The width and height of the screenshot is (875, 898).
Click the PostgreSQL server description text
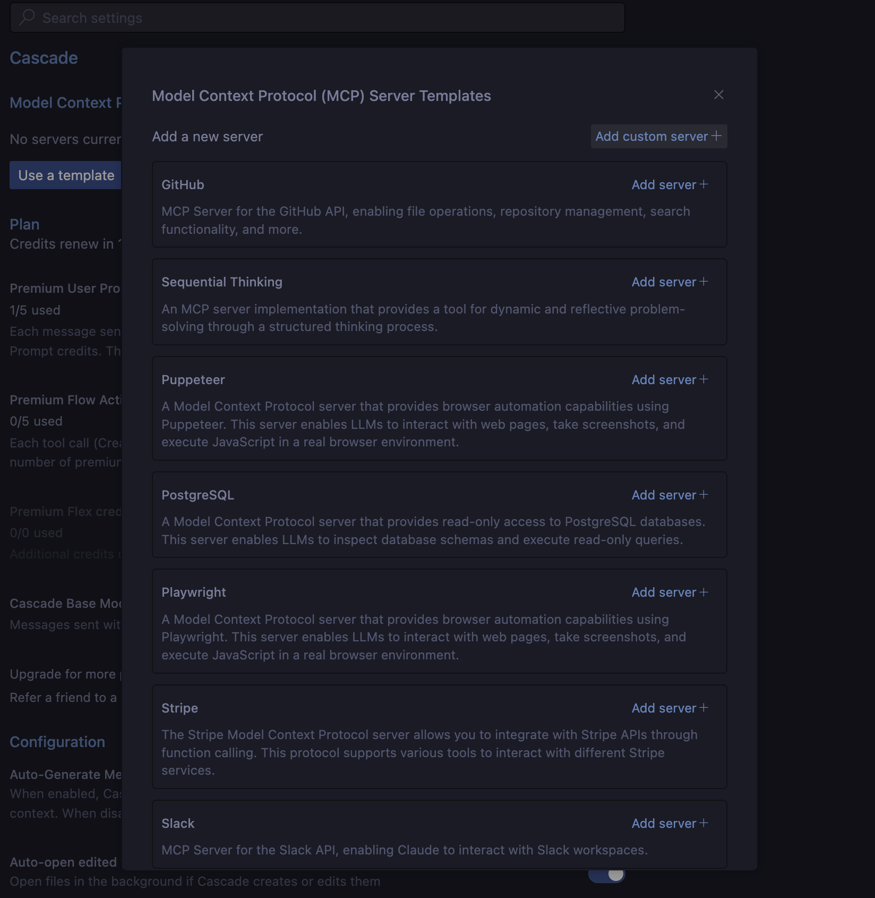click(433, 531)
